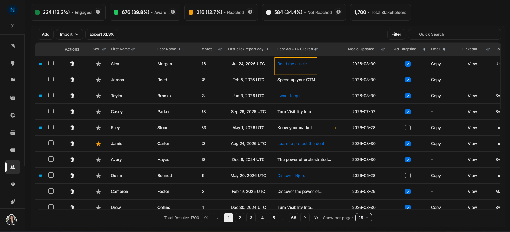510x232 pixels.
Task: Sort by Media Updated column arrows
Action: 383,49
